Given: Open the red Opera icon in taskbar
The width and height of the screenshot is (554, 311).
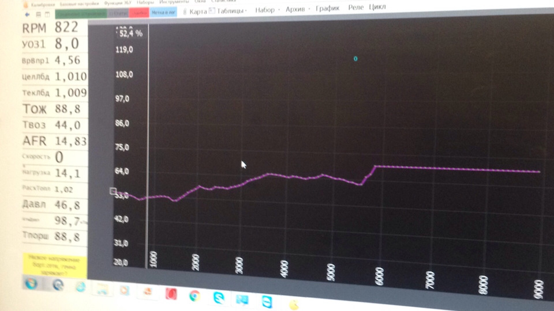Looking at the screenshot, I should tap(171, 294).
